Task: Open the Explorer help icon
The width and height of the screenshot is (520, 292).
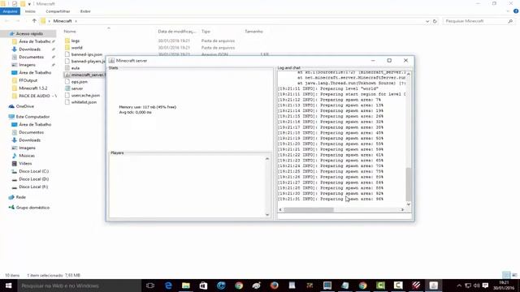Action: coord(516,11)
